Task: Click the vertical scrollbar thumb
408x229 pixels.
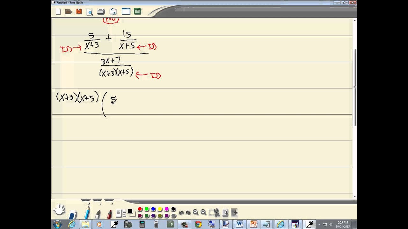Action: pyautogui.click(x=354, y=87)
